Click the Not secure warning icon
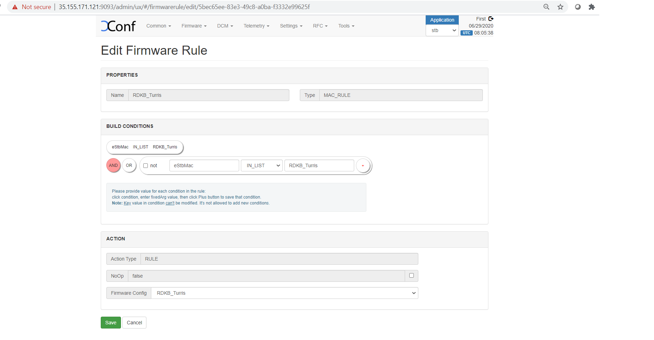This screenshot has height=340, width=654. 15,7
